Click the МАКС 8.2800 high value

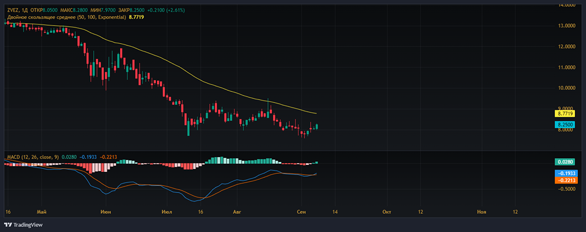(x=74, y=10)
